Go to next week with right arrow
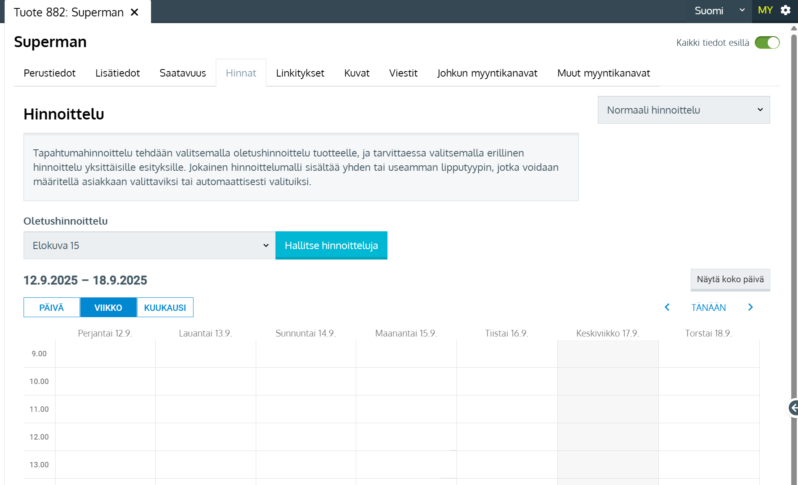Viewport: 798px width, 485px height. 750,307
